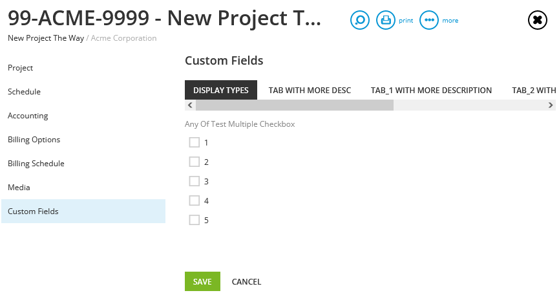This screenshot has height=304, width=559.
Task: Open the Billing Options section
Action: [34, 140]
